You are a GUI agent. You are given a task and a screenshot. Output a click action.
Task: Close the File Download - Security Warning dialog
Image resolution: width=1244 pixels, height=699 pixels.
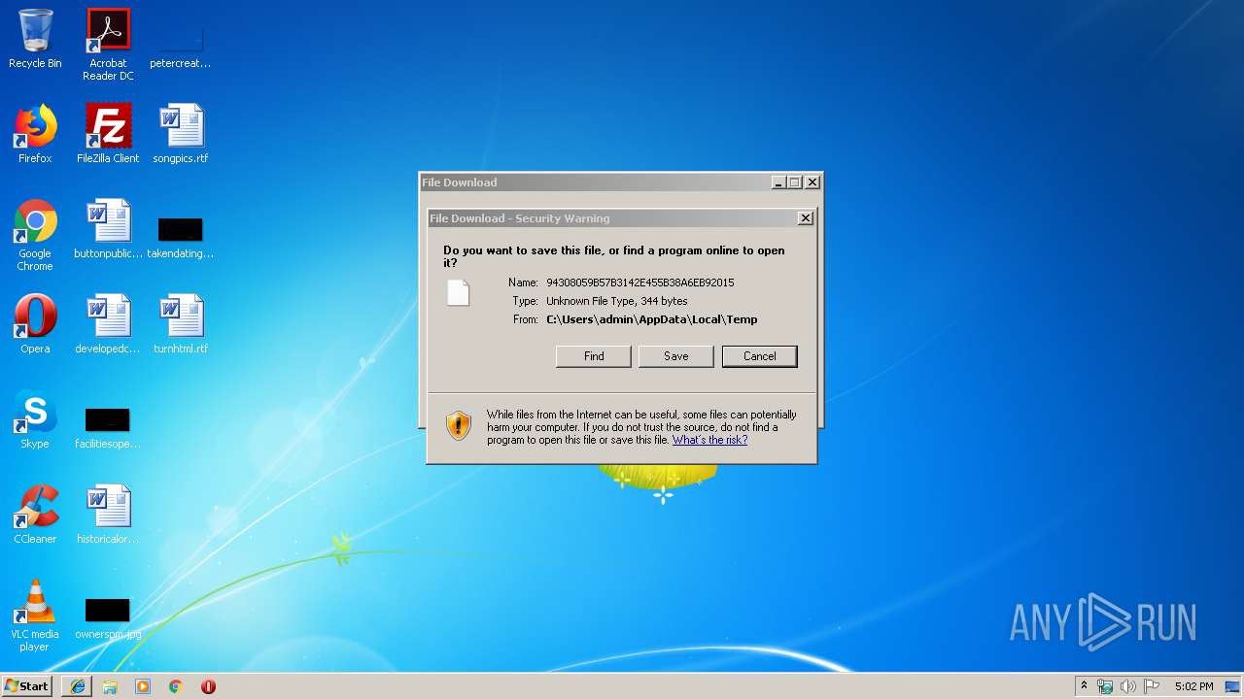[x=806, y=218]
